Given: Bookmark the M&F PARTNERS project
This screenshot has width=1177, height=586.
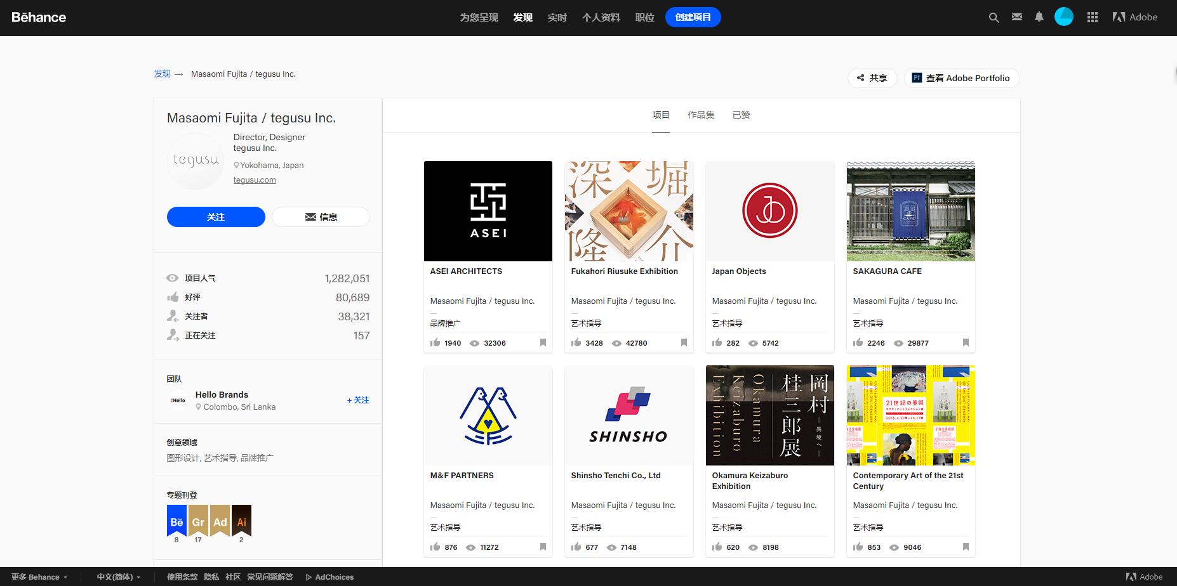Looking at the screenshot, I should tap(543, 547).
